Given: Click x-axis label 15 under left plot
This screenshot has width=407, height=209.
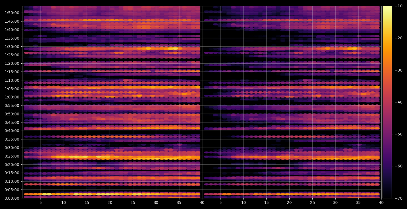Looking at the screenshot, I should point(87,203).
